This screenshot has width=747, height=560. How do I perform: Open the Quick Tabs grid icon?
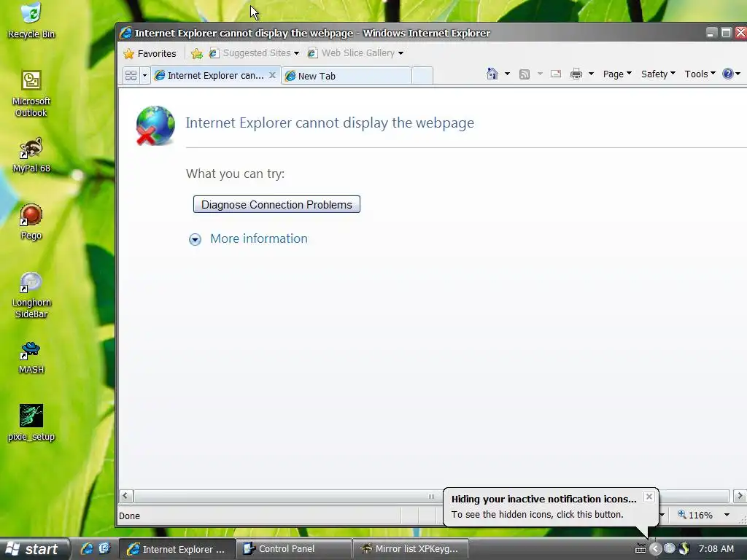[x=131, y=76]
